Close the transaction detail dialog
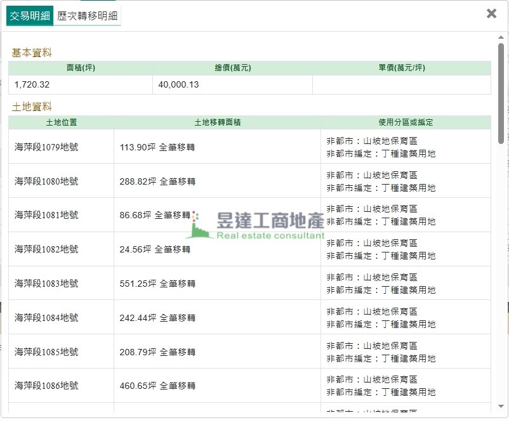This screenshot has height=432, width=509. click(491, 13)
